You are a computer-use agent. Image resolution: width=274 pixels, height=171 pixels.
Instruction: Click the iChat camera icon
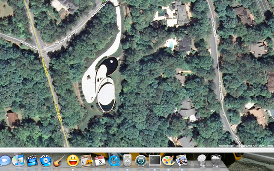(5, 161)
